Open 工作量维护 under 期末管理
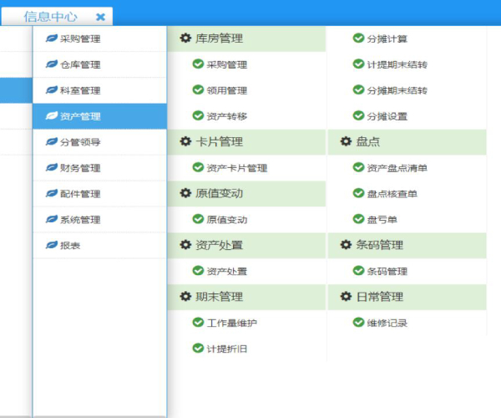This screenshot has width=501, height=418. point(231,323)
